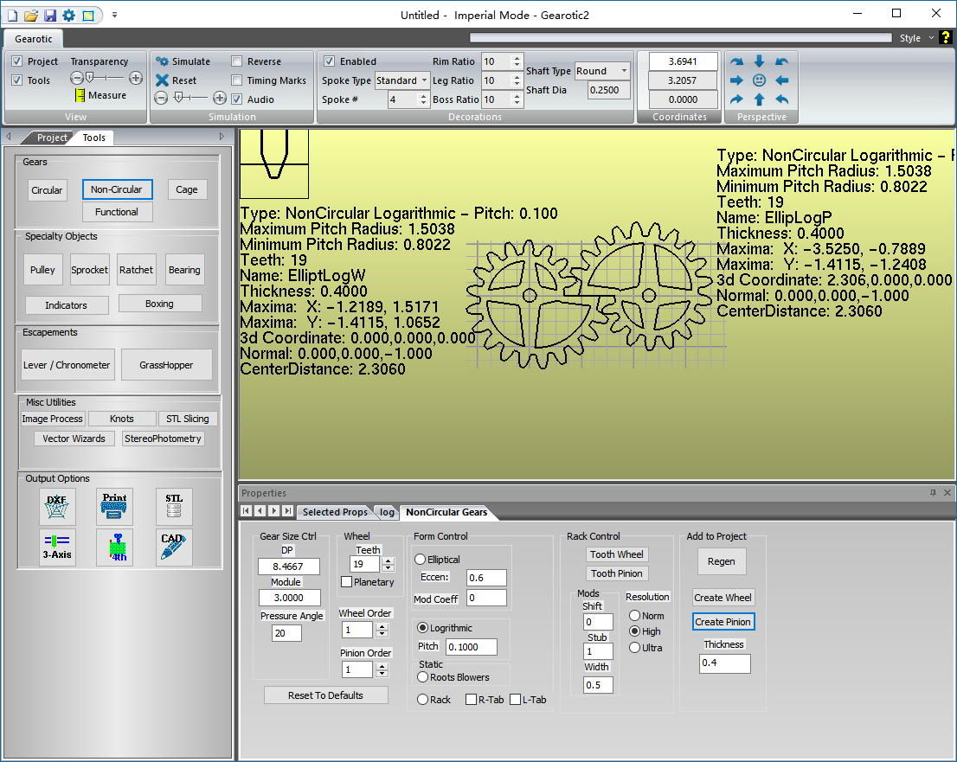Click the Transparency slider handle
This screenshot has width=957, height=762.
point(90,78)
